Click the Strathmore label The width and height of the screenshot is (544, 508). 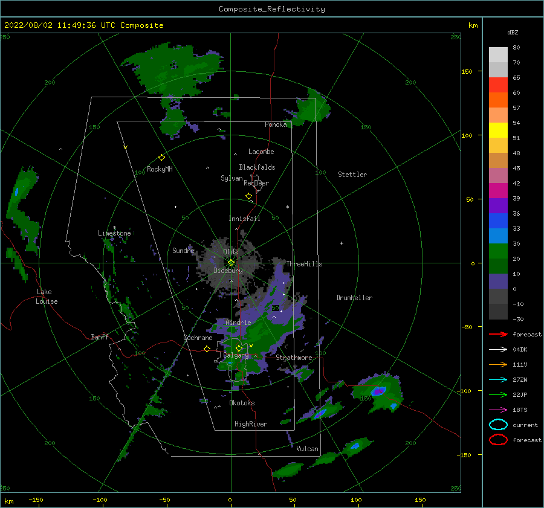(x=294, y=358)
